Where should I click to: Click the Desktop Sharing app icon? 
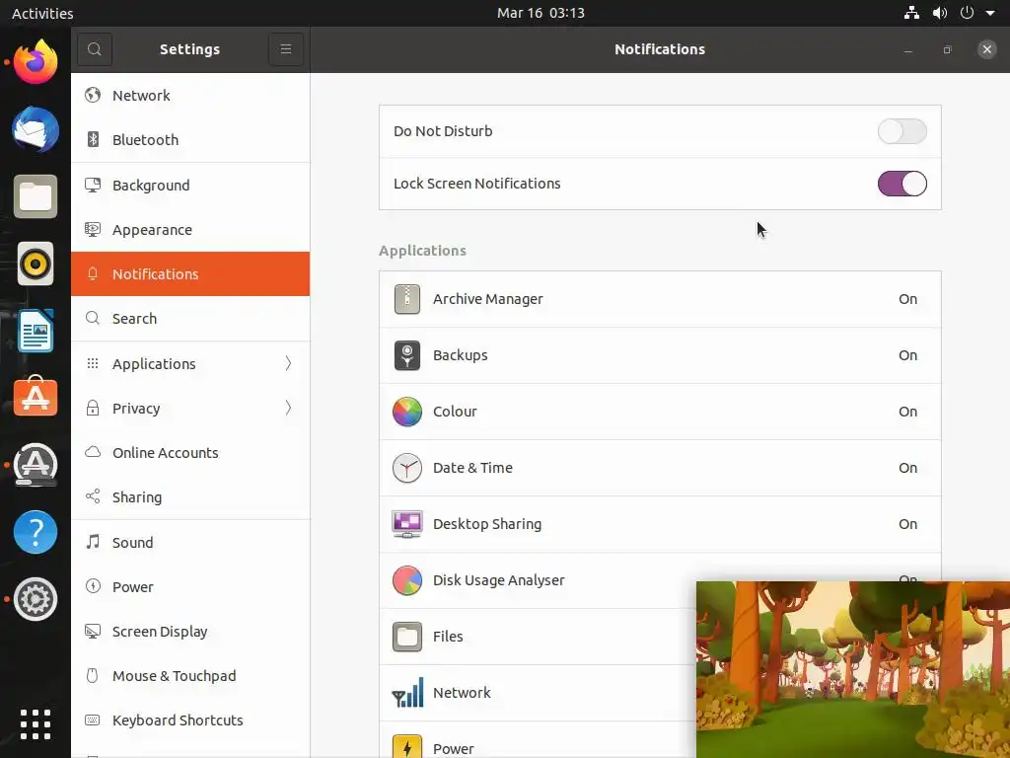pyautogui.click(x=407, y=524)
